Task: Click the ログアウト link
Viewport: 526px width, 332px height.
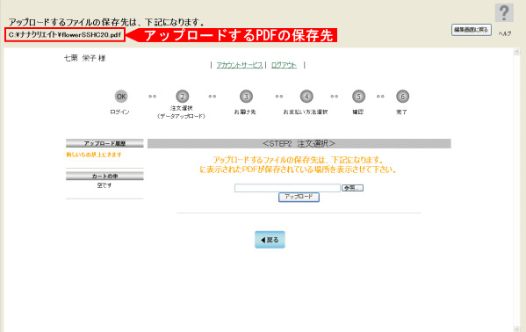Action: click(284, 65)
